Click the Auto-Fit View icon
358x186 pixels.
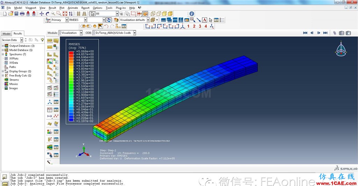click(x=65, y=14)
